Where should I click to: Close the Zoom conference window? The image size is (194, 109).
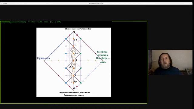tap(2, 4)
